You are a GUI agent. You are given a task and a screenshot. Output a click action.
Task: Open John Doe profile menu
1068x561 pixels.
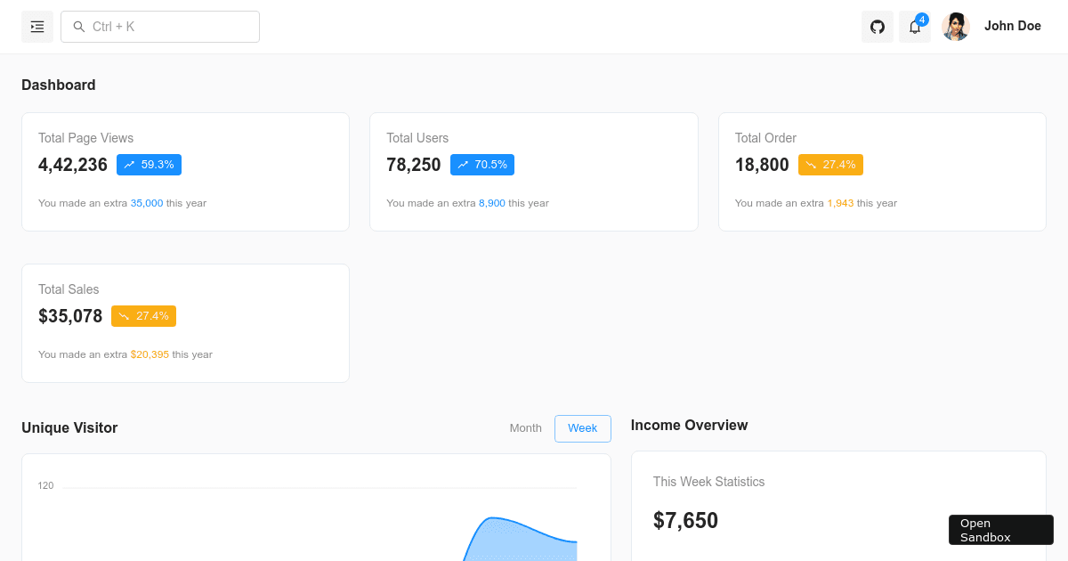click(x=1012, y=27)
